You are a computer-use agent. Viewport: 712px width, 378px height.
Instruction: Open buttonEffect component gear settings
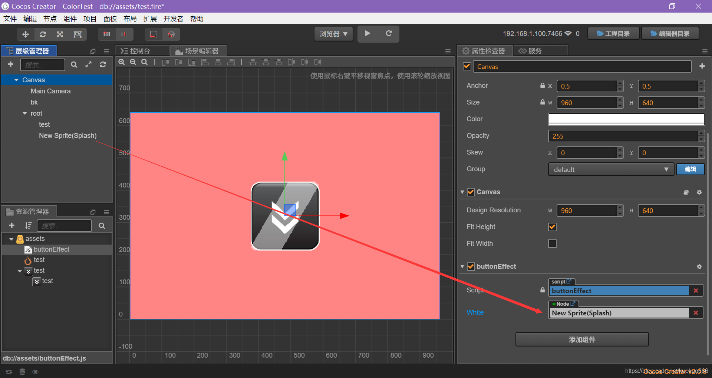[x=699, y=266]
